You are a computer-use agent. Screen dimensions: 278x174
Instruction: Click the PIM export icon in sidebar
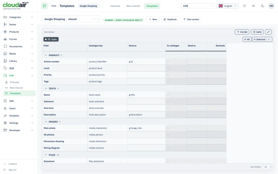point(5,75)
